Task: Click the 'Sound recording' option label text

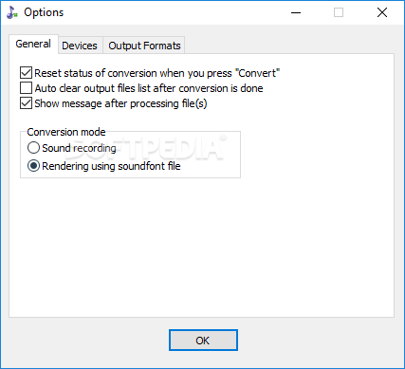Action: click(x=79, y=148)
